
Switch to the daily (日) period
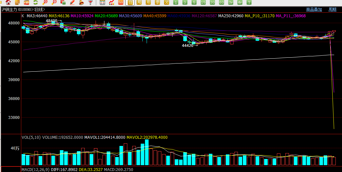click(x=130, y=2)
